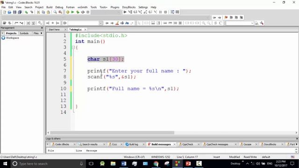
Task: Build the project with yellow gear icon
Action: (x=67, y=12)
